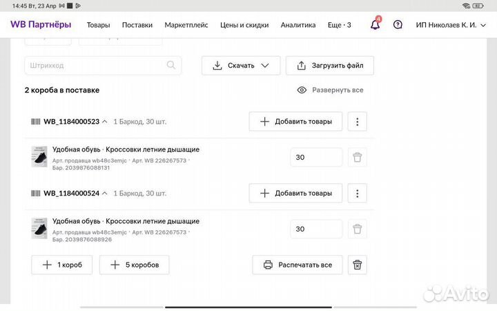Go to the "Поставки" menu
The width and height of the screenshot is (497, 311).
point(137,25)
